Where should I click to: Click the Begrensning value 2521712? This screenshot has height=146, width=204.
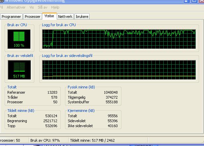tap(51, 121)
